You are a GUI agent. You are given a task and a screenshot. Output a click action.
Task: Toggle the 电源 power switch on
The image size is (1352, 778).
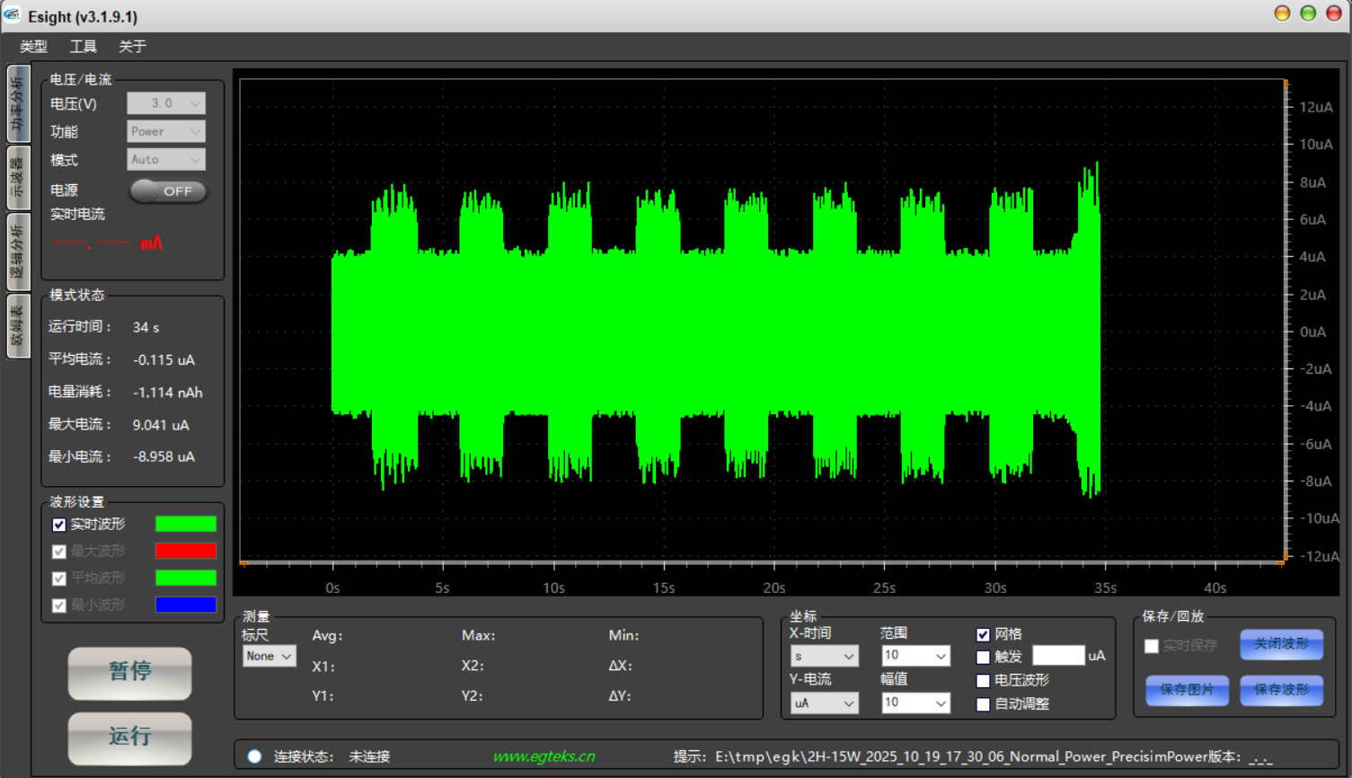coord(168,191)
